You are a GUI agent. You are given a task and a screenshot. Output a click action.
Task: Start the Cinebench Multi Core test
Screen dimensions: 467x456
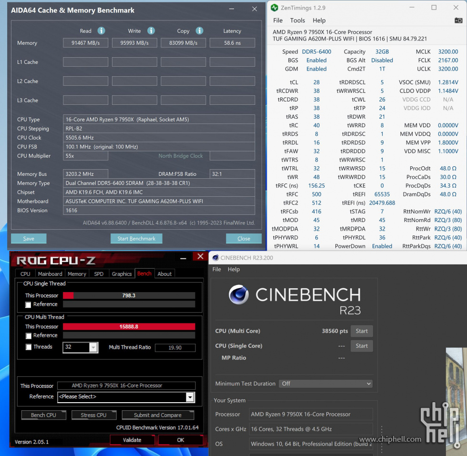pos(362,331)
